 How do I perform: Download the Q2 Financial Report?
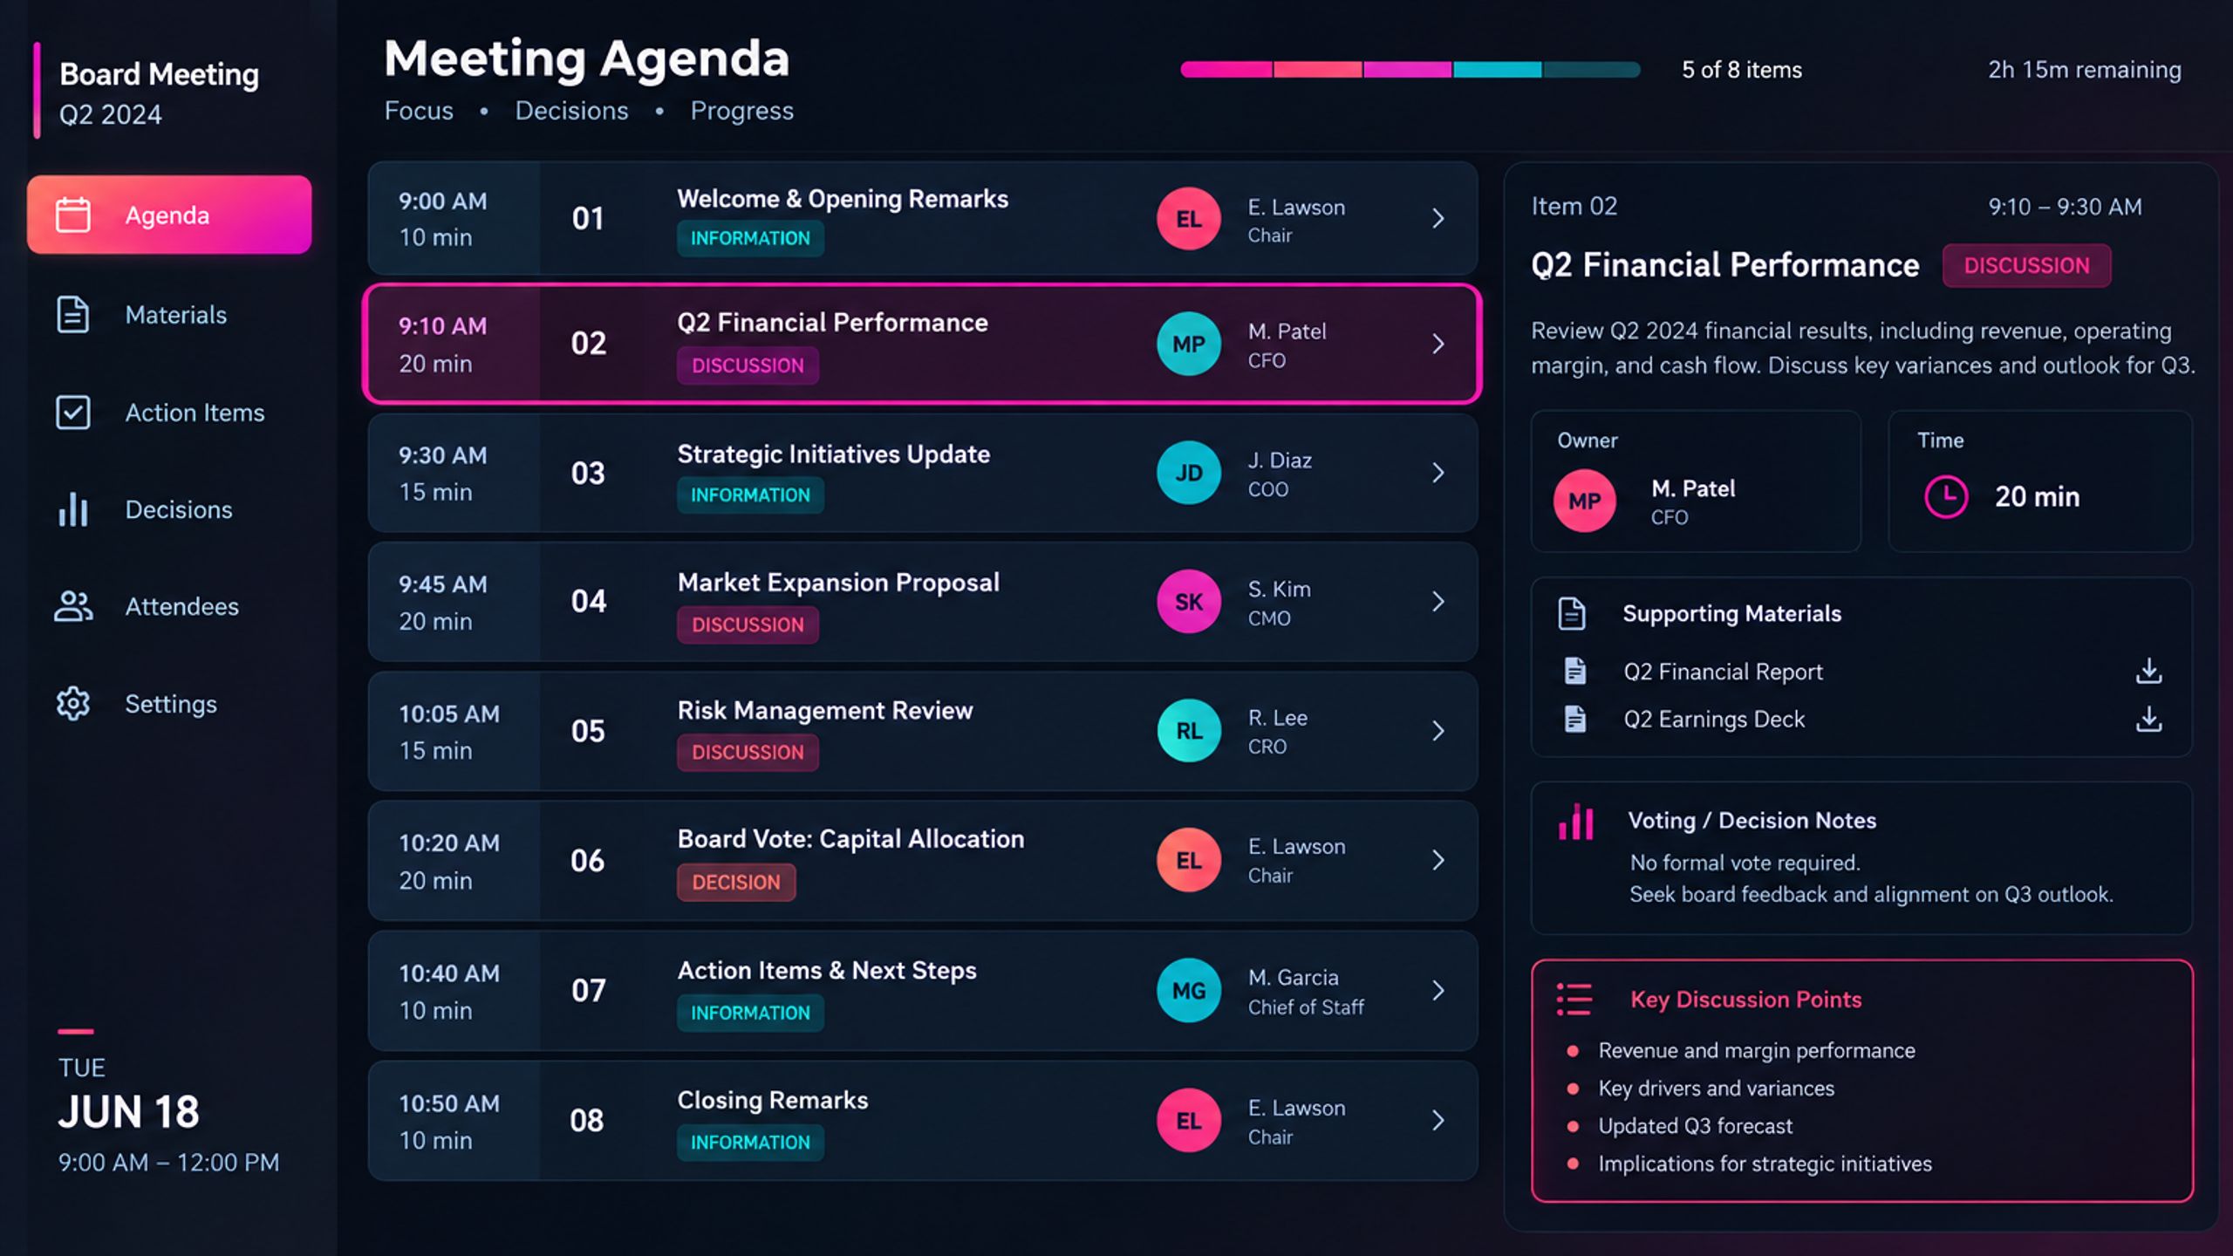[x=2148, y=671]
